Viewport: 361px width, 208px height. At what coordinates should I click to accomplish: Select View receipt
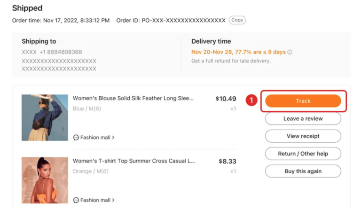point(303,136)
